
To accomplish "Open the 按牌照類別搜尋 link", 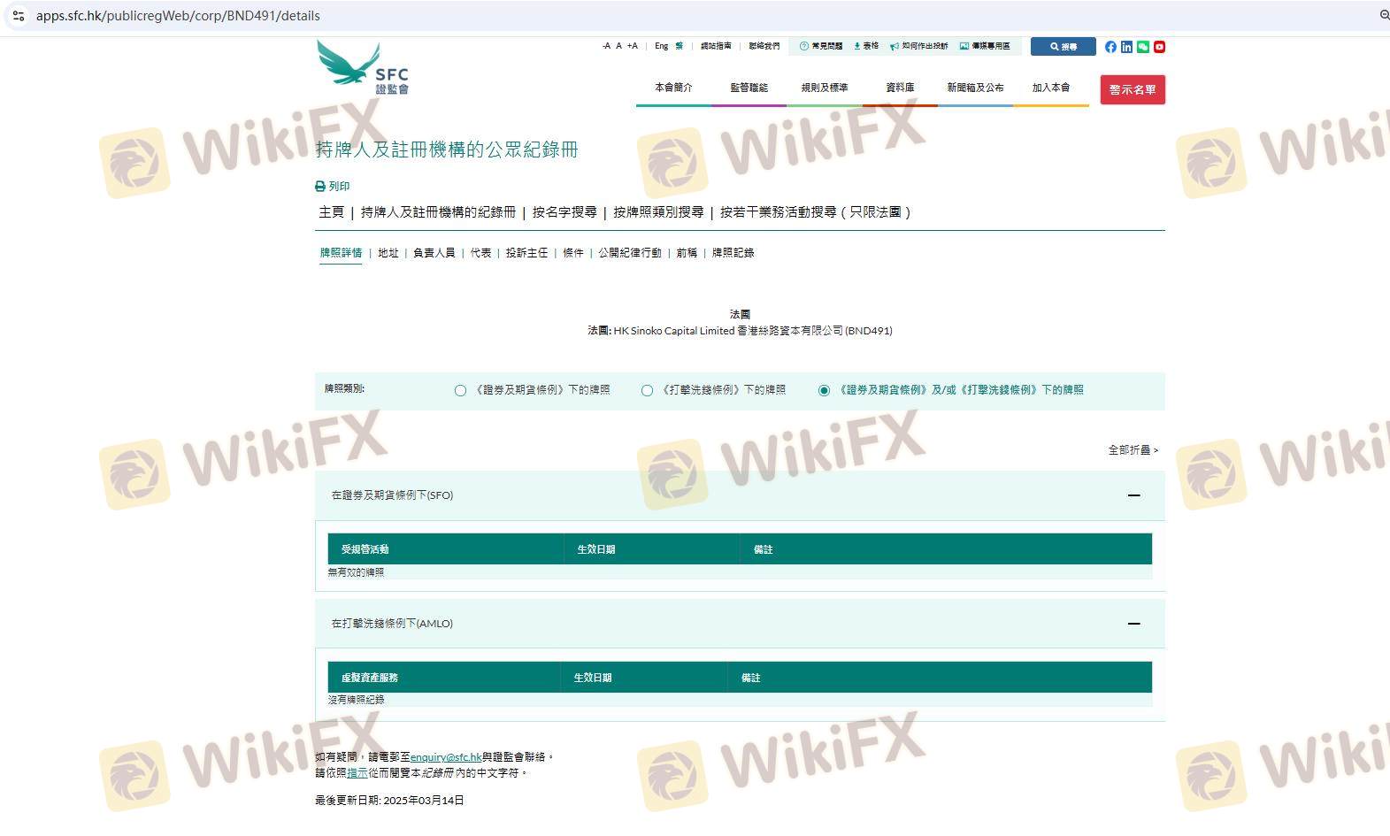I will 658,212.
